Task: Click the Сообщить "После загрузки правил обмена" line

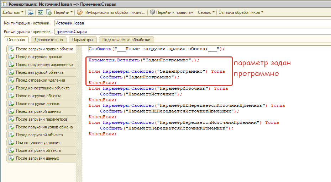Action: click(157, 49)
